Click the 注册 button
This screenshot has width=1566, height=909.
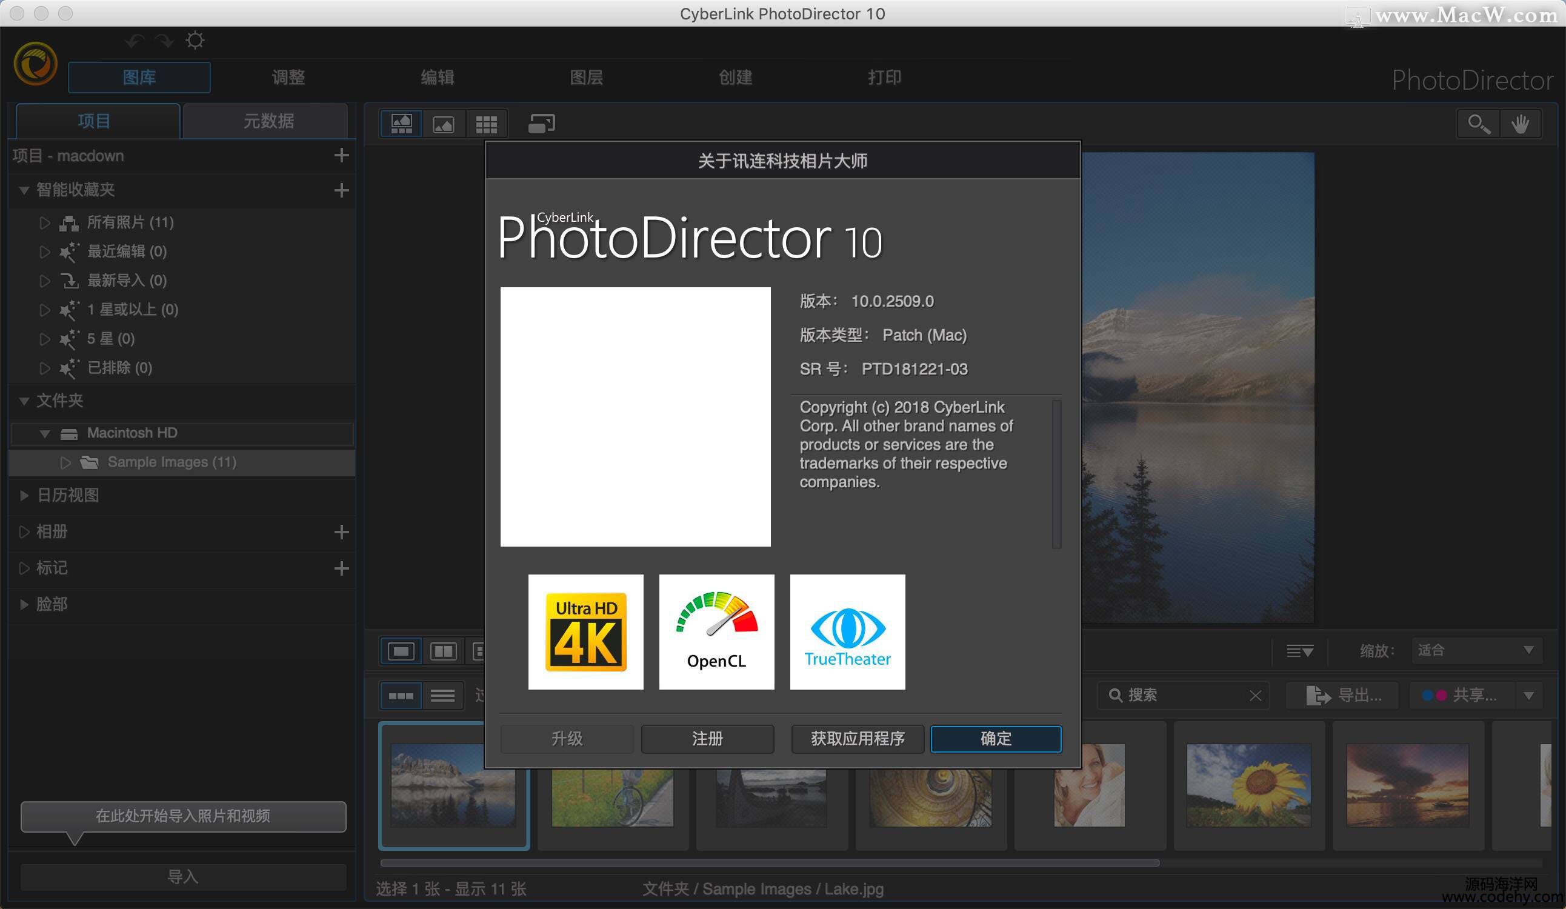tap(708, 739)
